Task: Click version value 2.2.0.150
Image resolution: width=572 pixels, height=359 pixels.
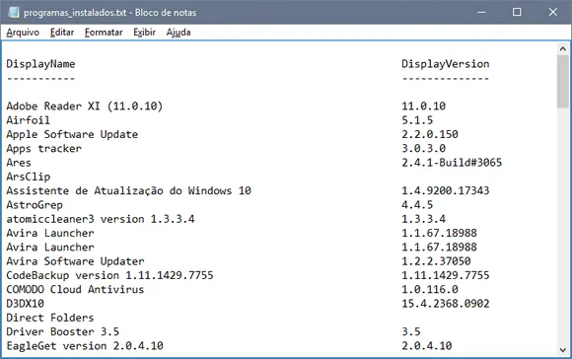Action: click(x=430, y=134)
